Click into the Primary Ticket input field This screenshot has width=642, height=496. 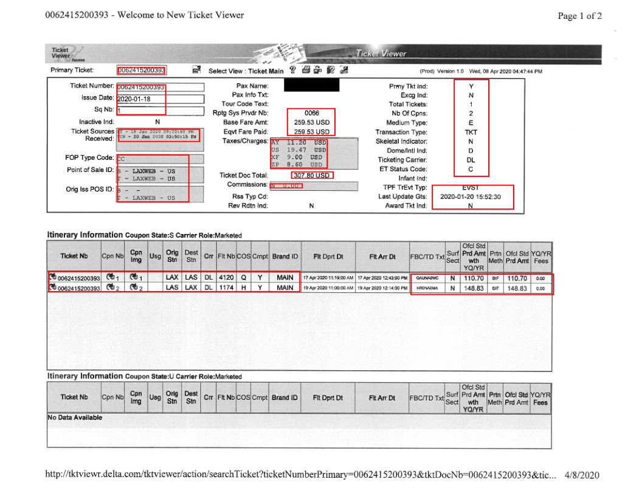[x=141, y=71]
